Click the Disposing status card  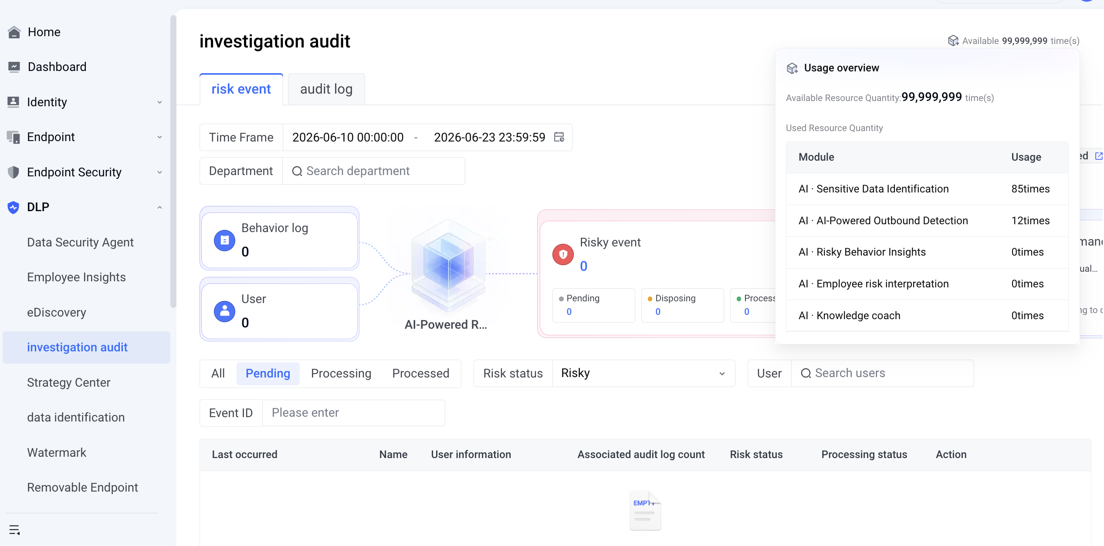click(x=682, y=305)
